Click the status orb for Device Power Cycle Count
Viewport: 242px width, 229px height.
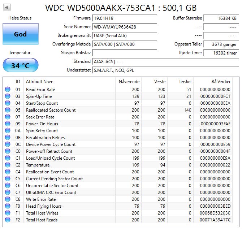coord(8,144)
